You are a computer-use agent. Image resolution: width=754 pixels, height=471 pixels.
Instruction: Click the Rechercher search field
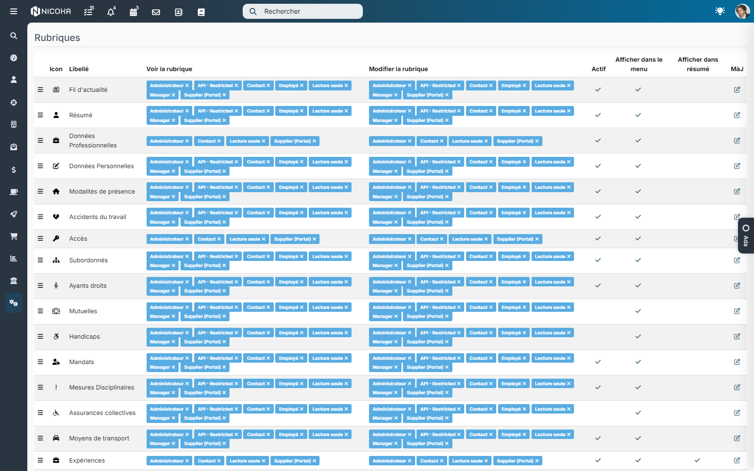(303, 11)
